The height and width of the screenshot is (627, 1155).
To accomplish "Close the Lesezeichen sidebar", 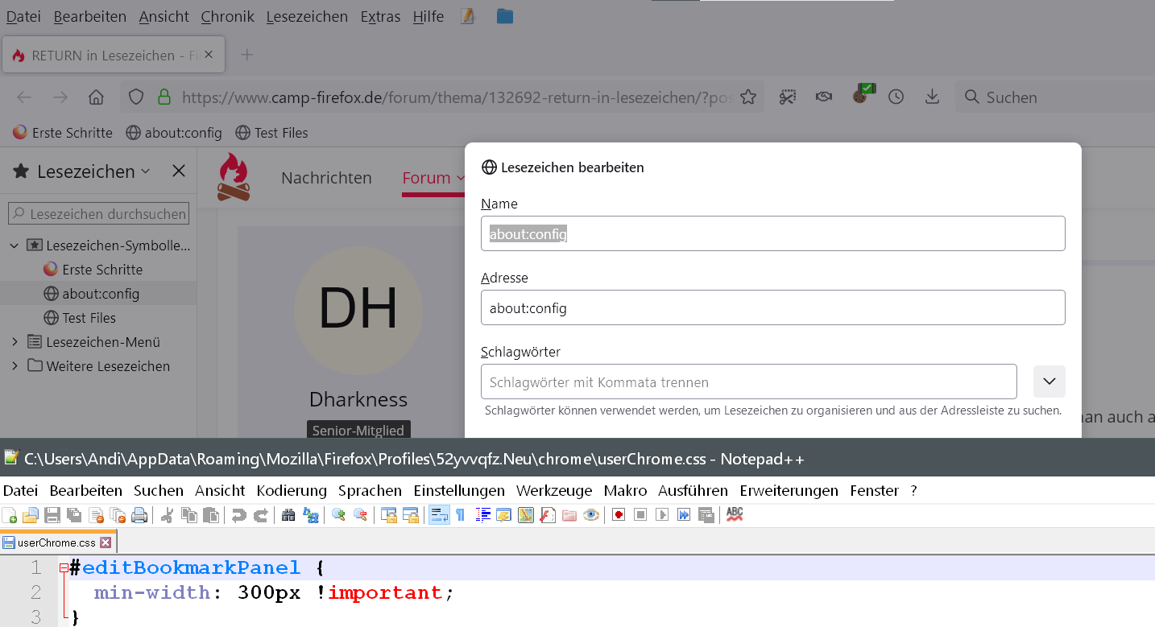I will 179,171.
